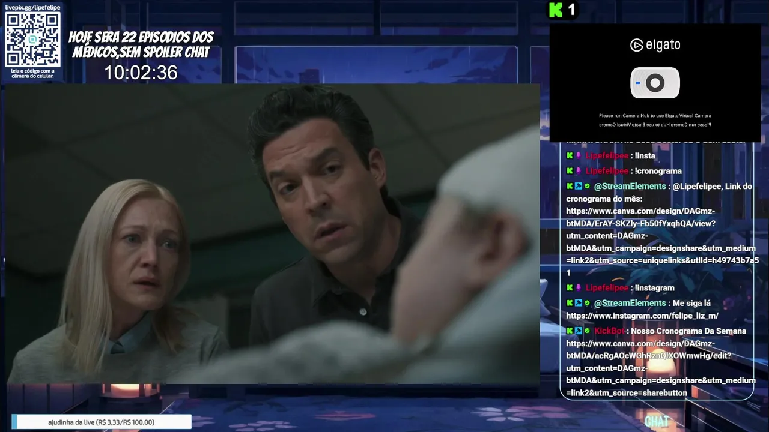Click the 'Hoje sera 22 episodios dos médicos' title
This screenshot has width=769, height=432.
141,45
